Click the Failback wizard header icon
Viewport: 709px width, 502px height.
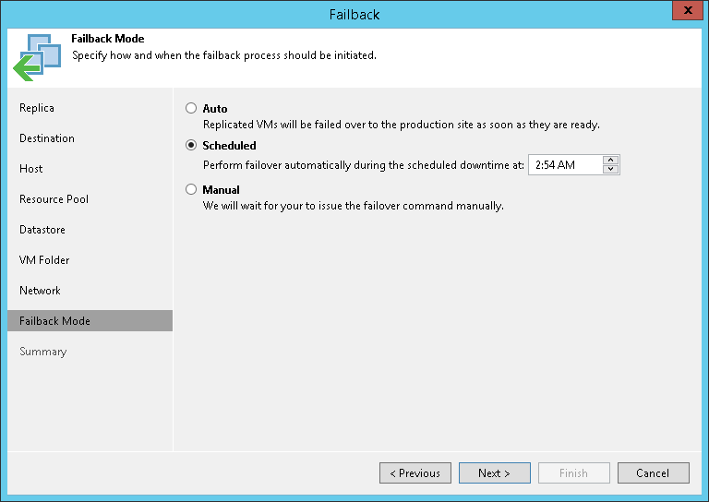point(37,57)
